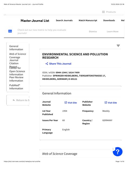Jump to Open Science Information in sidebar
Image resolution: width=128 pixels, height=171 pixels.
click(x=17, y=71)
